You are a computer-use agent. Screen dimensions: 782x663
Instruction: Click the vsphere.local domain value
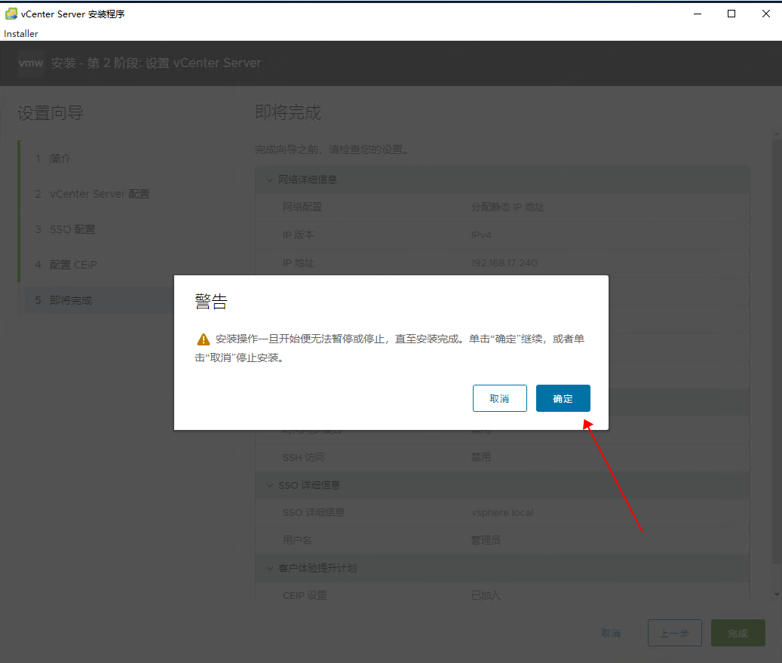tap(502, 513)
